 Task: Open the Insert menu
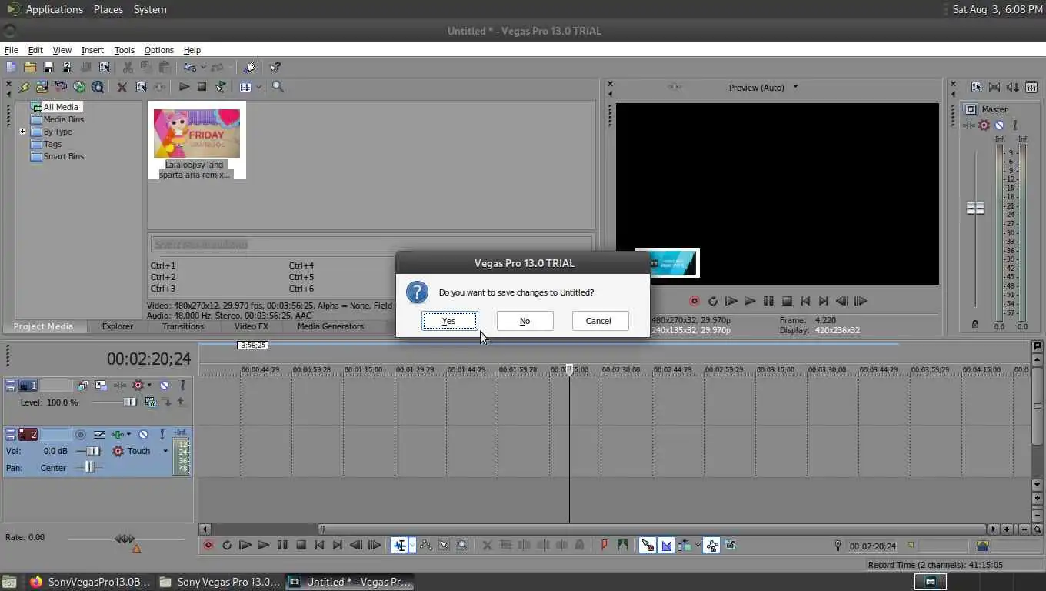92,50
